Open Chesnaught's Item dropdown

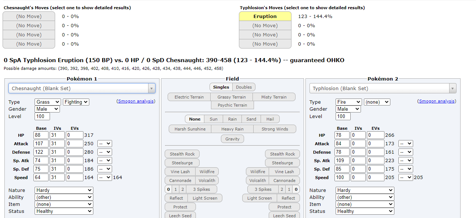(x=64, y=204)
